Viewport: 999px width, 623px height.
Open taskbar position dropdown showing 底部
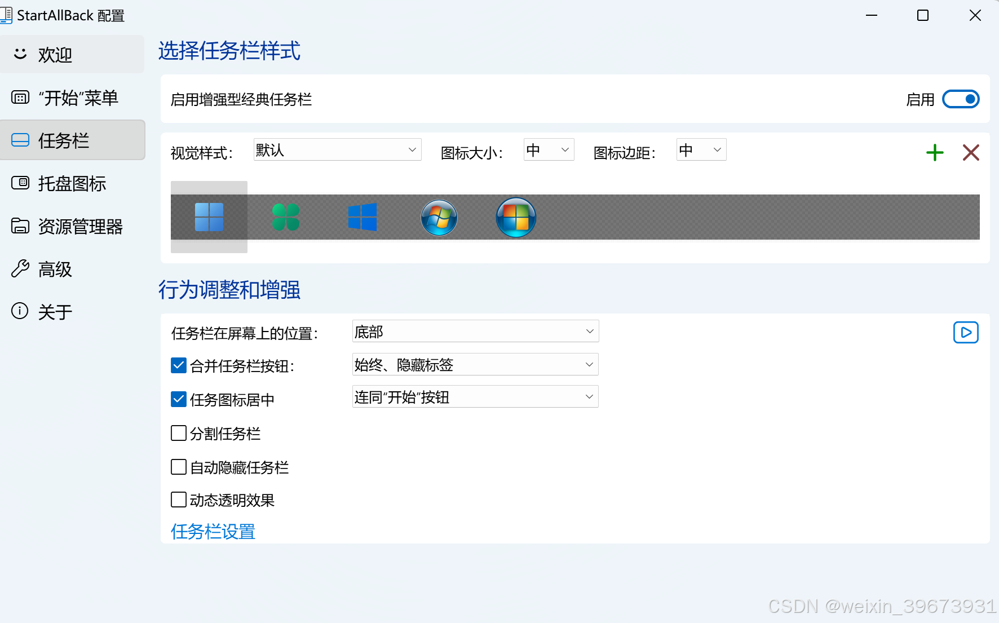(x=475, y=331)
